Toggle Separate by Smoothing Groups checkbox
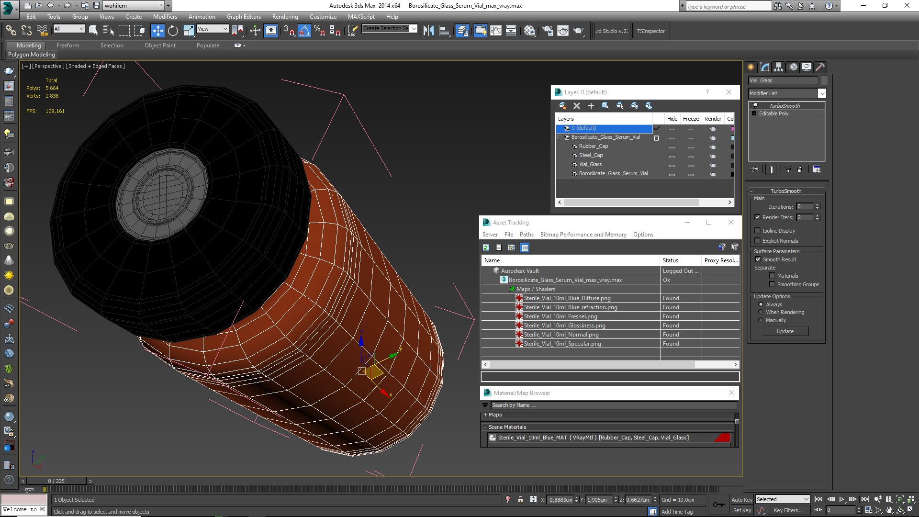This screenshot has height=517, width=919. [772, 284]
